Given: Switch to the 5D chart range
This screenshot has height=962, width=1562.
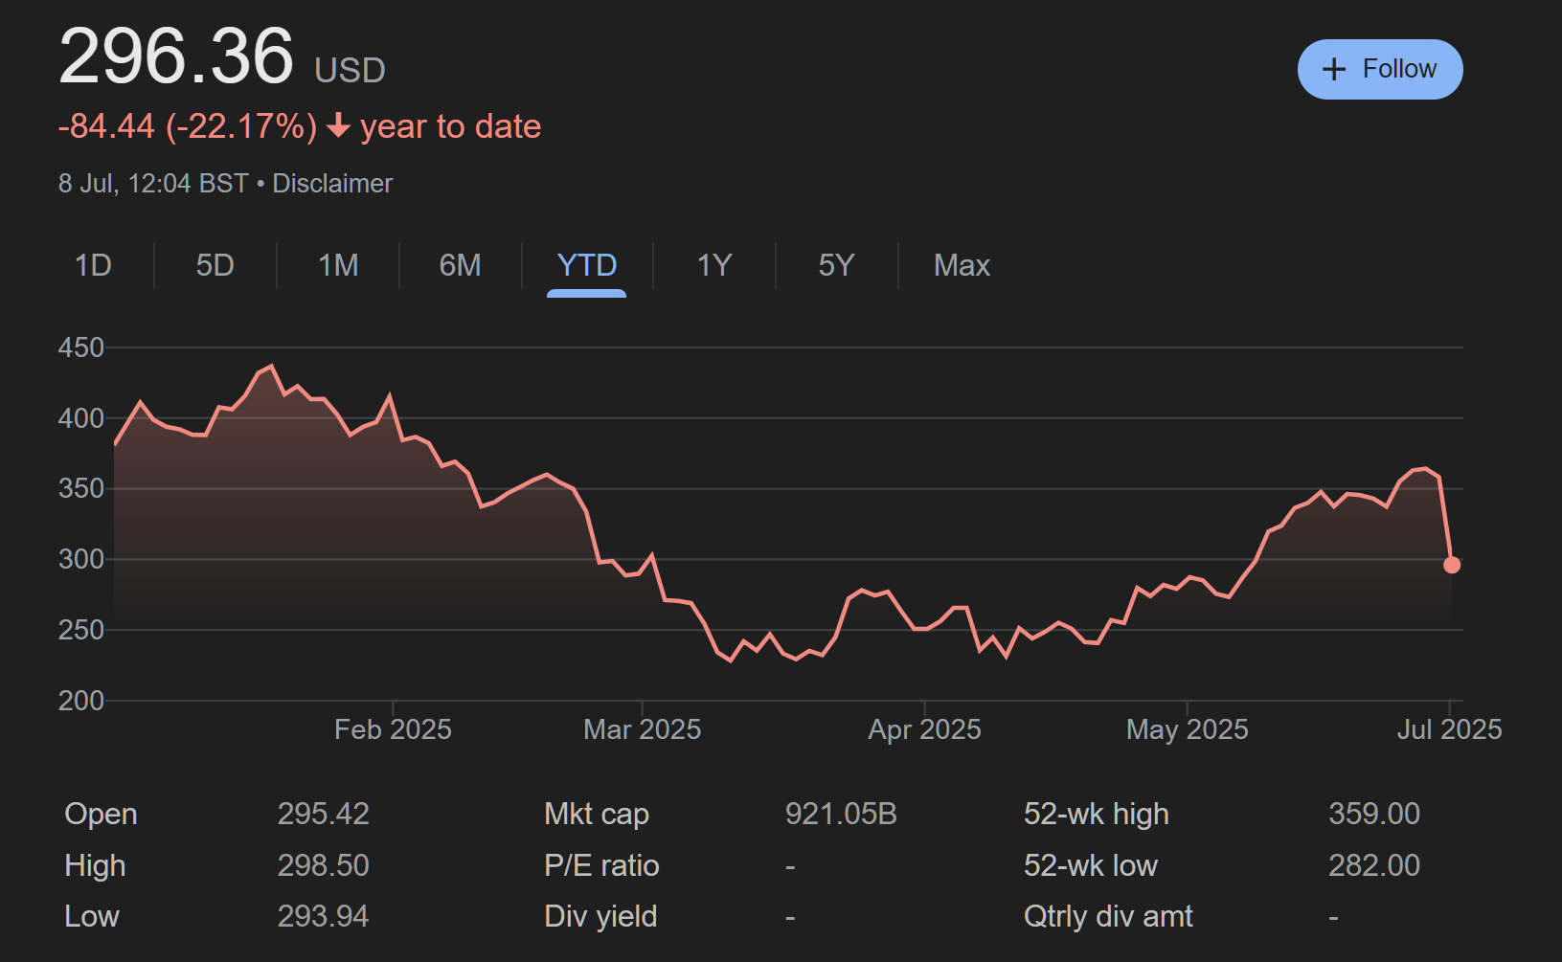Looking at the screenshot, I should [x=215, y=265].
